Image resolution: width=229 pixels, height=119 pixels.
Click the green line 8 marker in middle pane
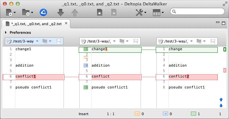coord(86,87)
